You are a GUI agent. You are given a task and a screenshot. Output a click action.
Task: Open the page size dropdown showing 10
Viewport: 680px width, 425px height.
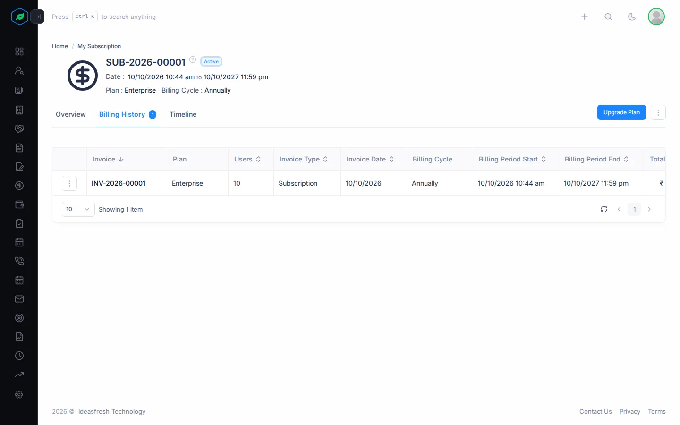(78, 209)
